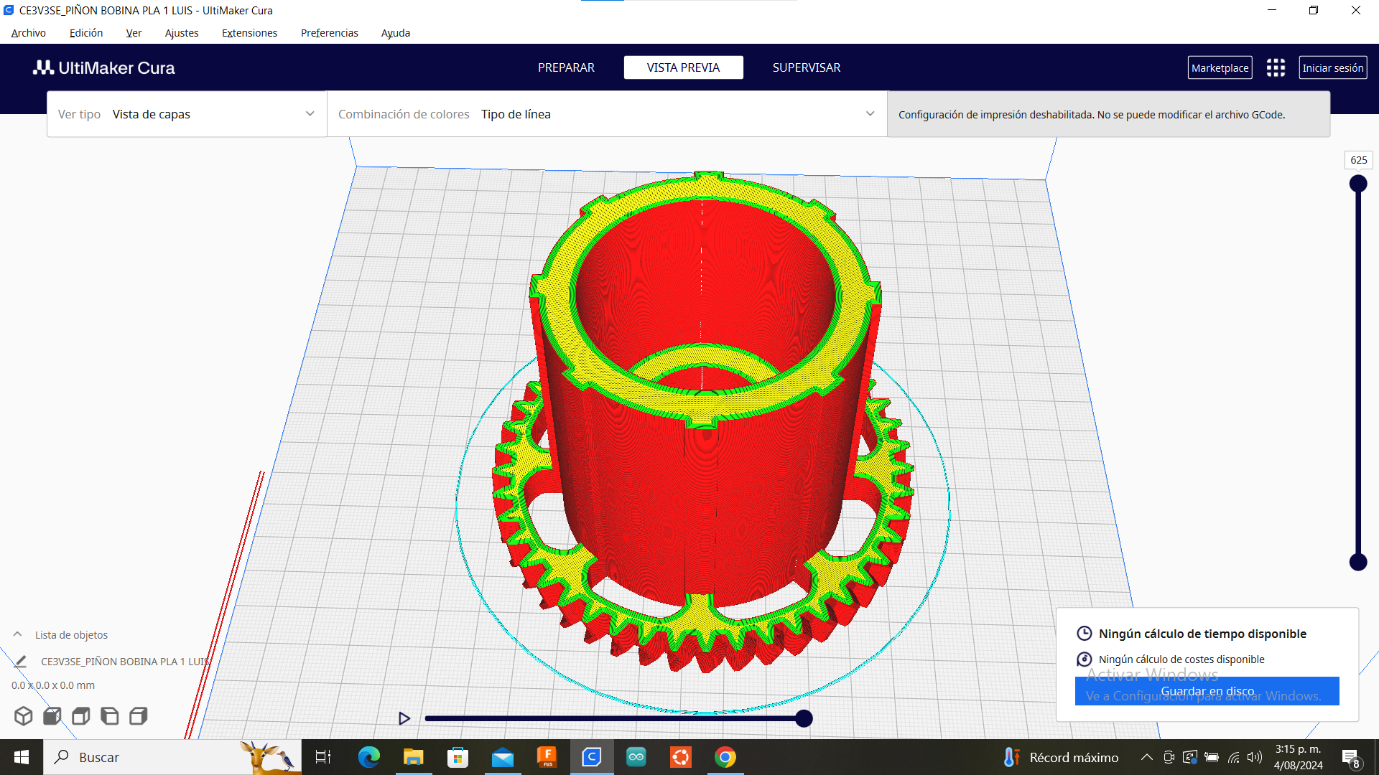
Task: Select the 3D view camera icon
Action: (x=24, y=716)
